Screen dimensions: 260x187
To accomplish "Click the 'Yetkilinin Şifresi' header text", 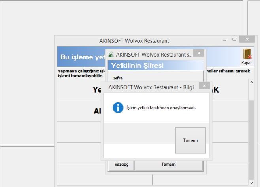I will tap(137, 66).
